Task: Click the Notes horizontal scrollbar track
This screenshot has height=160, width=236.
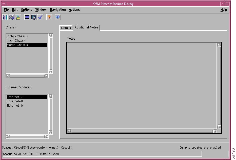Action: [142, 131]
